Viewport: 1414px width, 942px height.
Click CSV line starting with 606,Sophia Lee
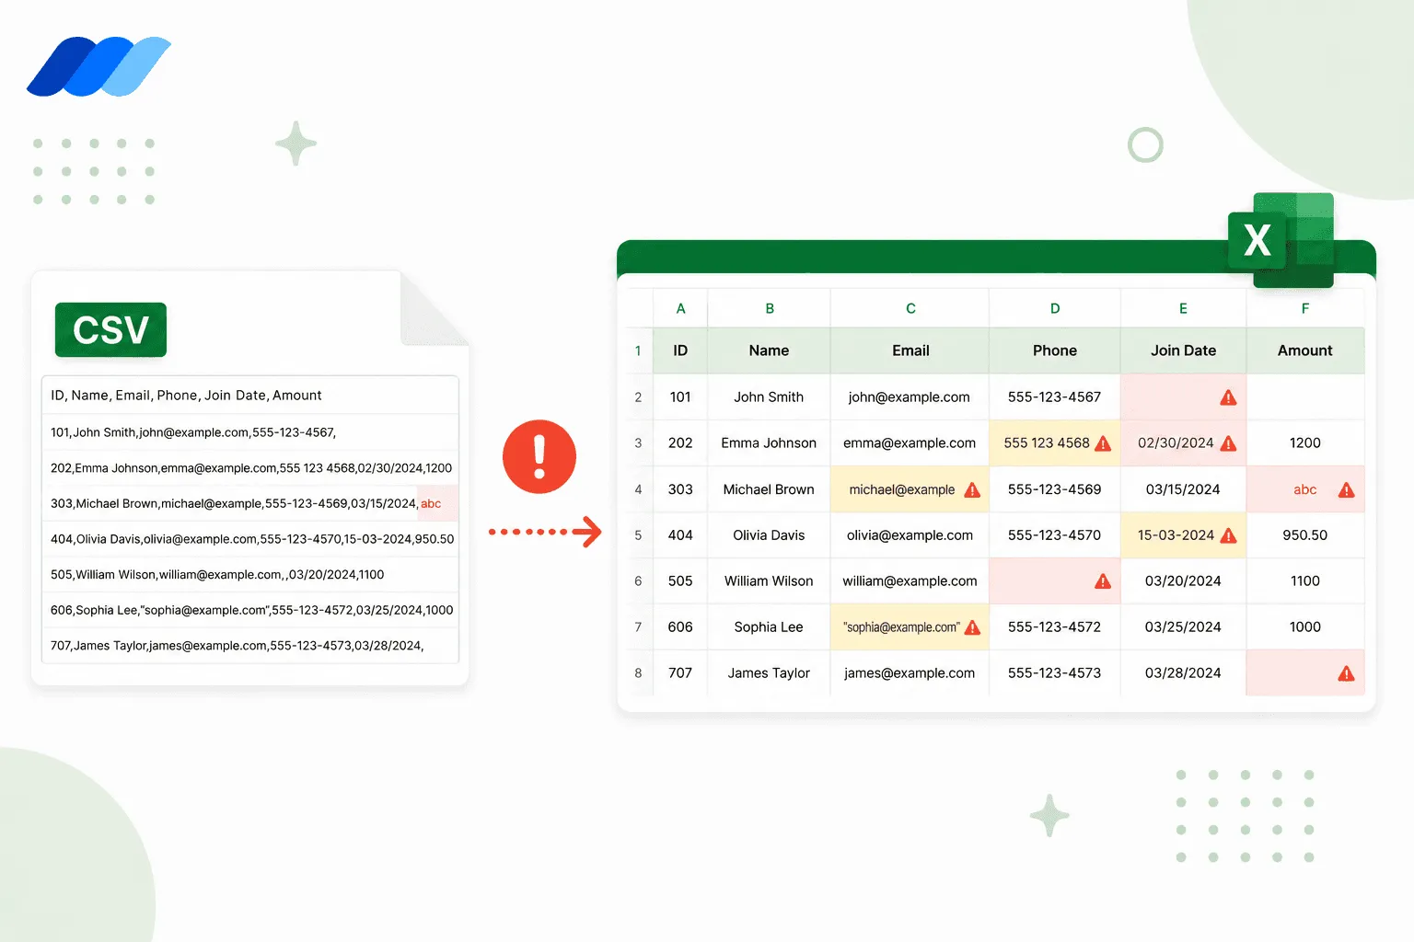coord(251,610)
